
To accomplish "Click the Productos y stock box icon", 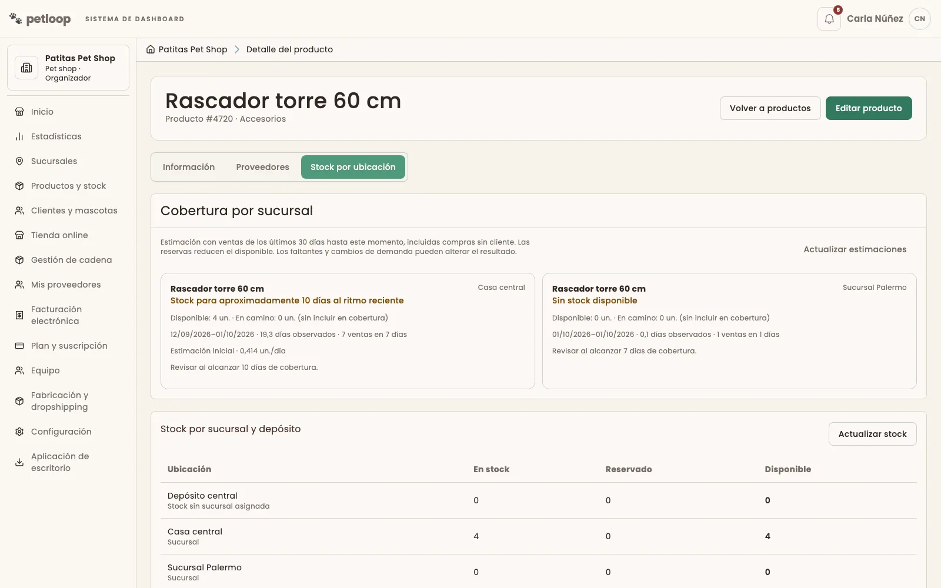I will coord(19,186).
